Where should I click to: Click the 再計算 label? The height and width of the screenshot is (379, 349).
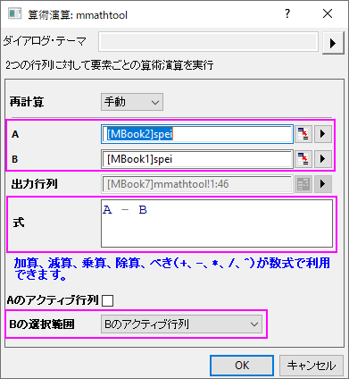point(27,102)
